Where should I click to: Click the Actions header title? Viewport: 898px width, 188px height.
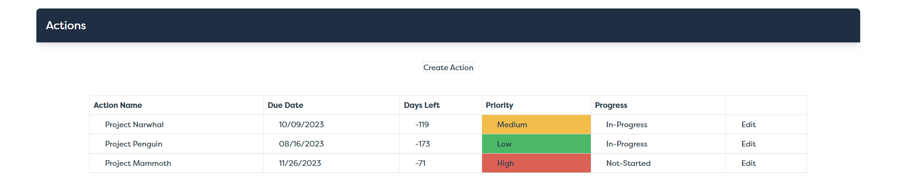click(66, 25)
